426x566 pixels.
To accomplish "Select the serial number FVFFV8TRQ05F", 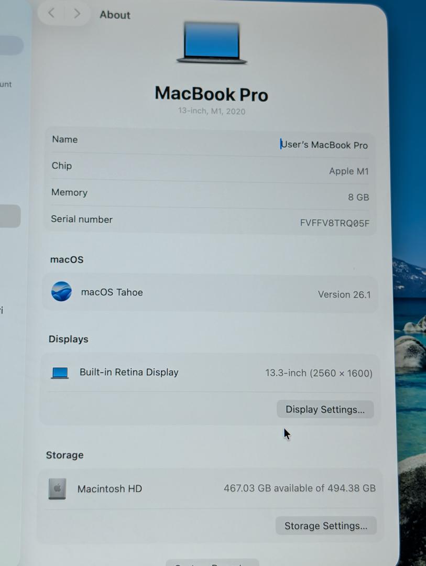I will [x=334, y=223].
